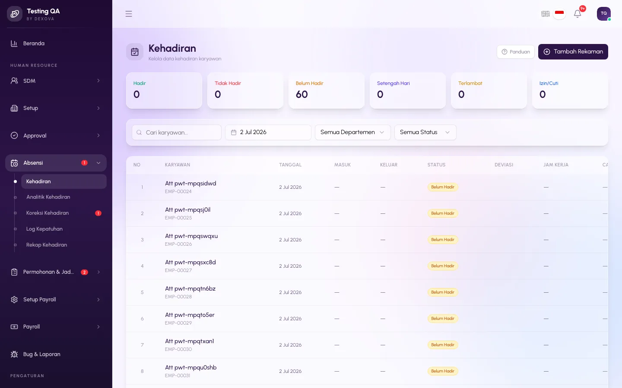Focus the Cari karyawan search field
This screenshot has width=622, height=388.
pyautogui.click(x=177, y=132)
